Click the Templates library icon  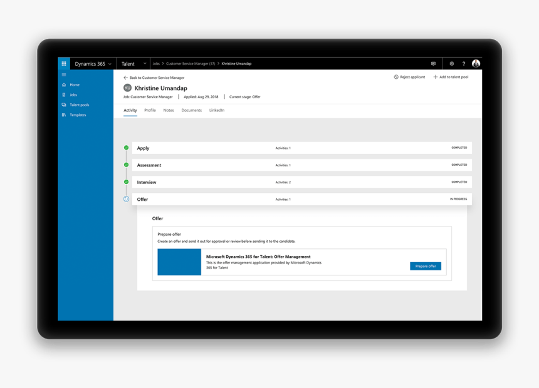pyautogui.click(x=64, y=115)
